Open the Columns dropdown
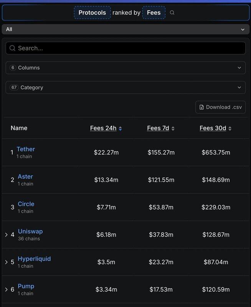The height and width of the screenshot is (307, 251). [x=125, y=68]
